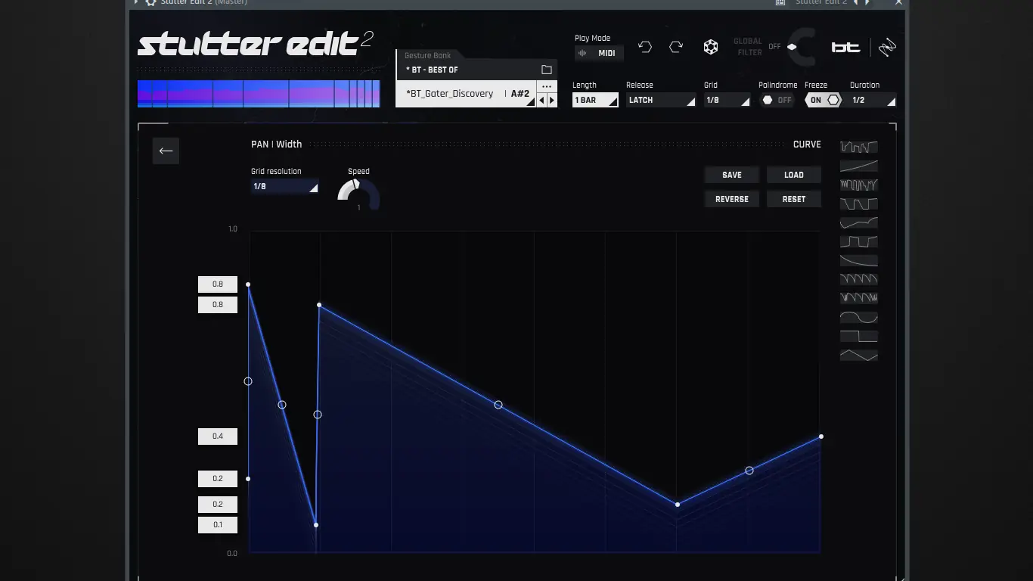Open the Gesture Bank folder icon
Screen dimensions: 1033x581
point(547,70)
